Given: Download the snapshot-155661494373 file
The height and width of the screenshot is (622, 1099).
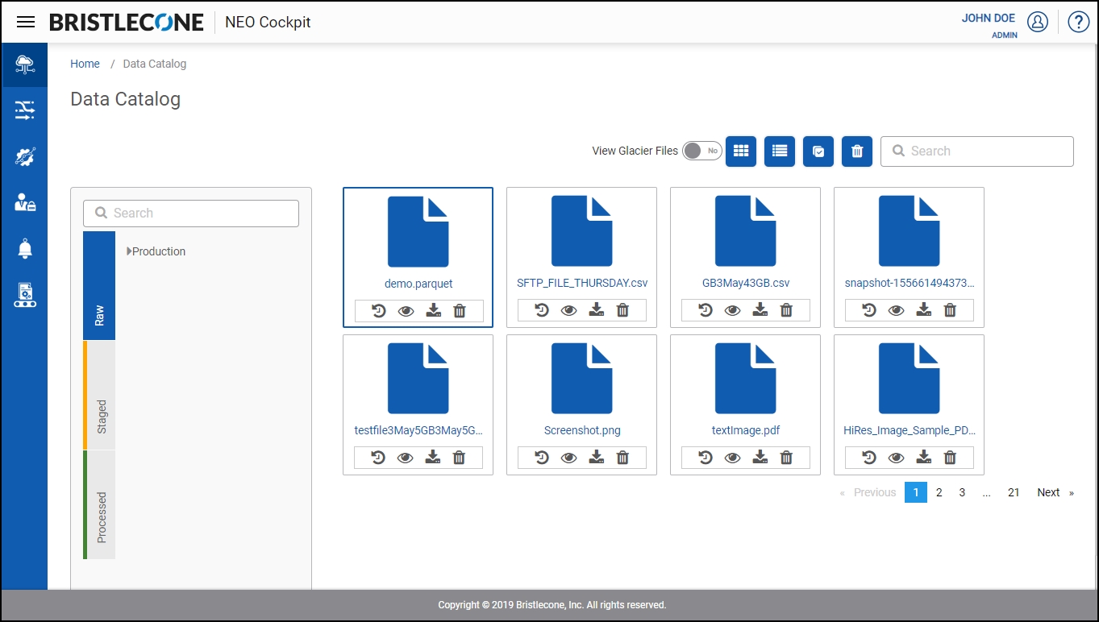Looking at the screenshot, I should 924,310.
